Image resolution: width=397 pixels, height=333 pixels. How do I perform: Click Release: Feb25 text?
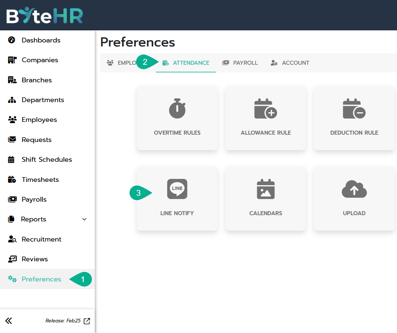[x=63, y=321]
